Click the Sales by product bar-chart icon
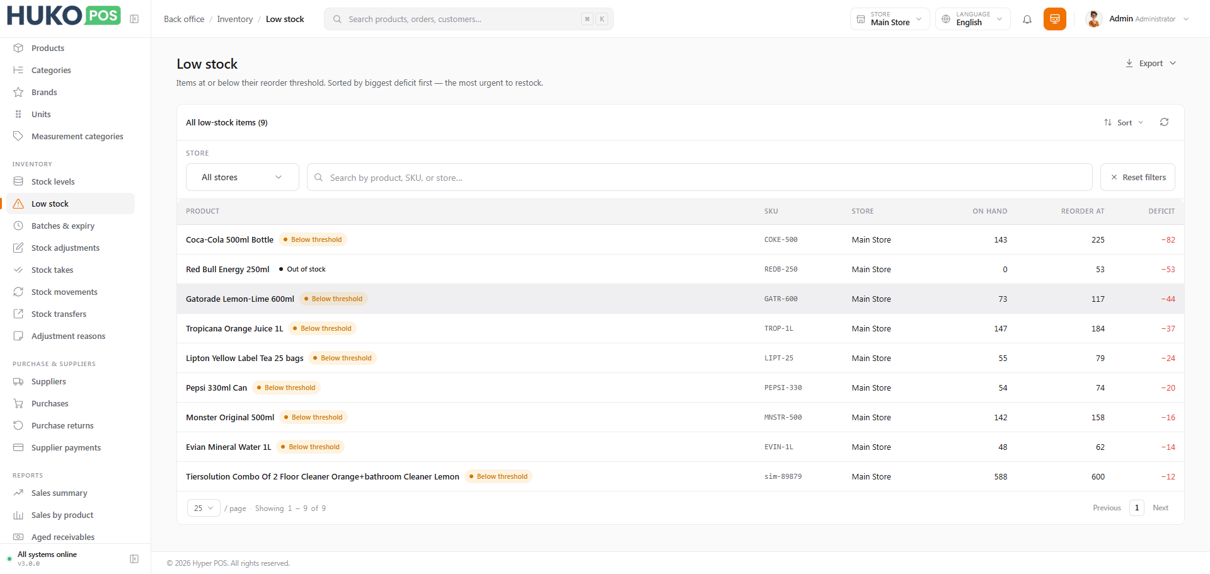This screenshot has height=574, width=1210. pyautogui.click(x=18, y=515)
